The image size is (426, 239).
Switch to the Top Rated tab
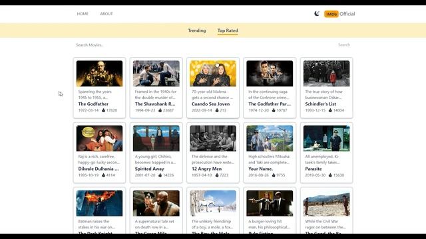pos(228,31)
